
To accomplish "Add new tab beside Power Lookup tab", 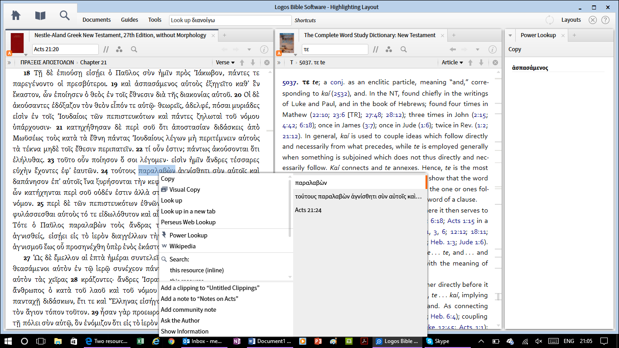I will coord(574,35).
